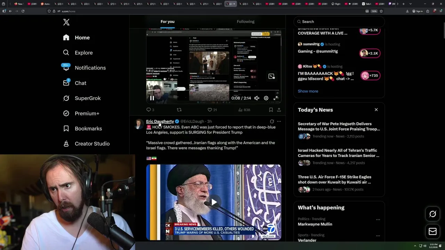Screen dimensions: 445x250
Task: Open SuperGrok from sidebar
Action: tap(82, 98)
